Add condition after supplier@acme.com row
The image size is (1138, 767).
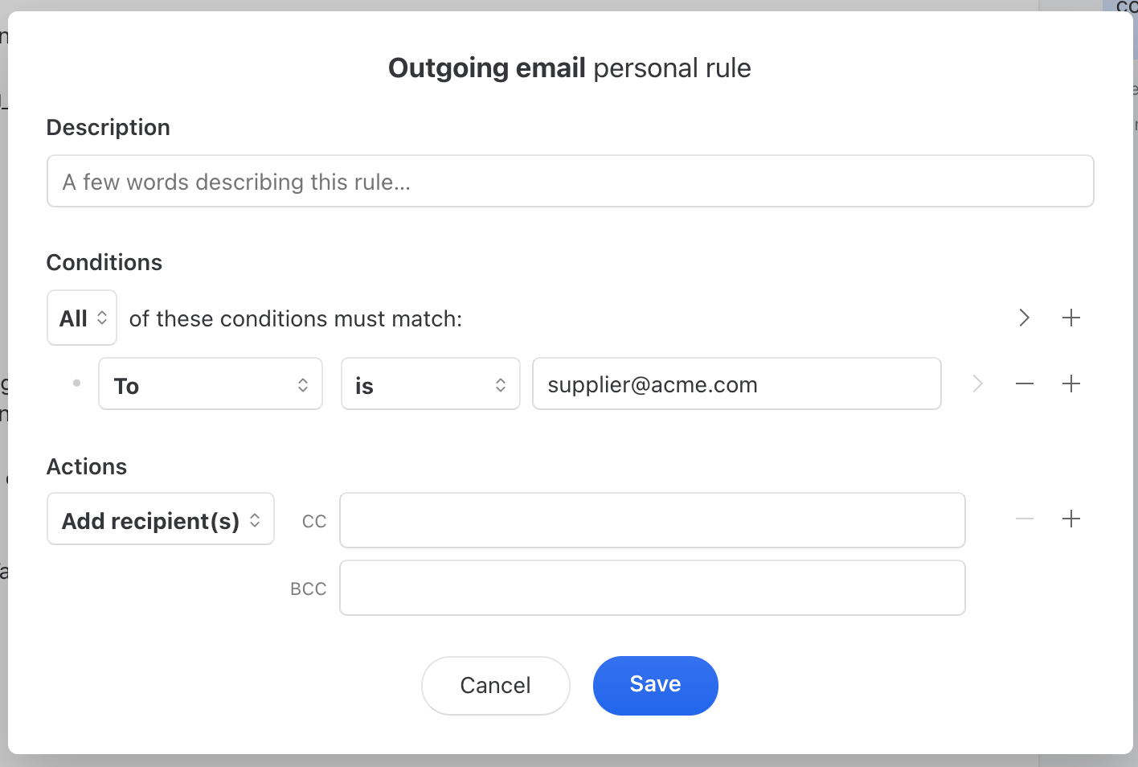(1070, 384)
